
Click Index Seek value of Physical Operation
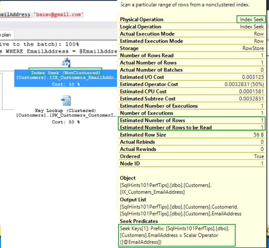tap(252, 19)
